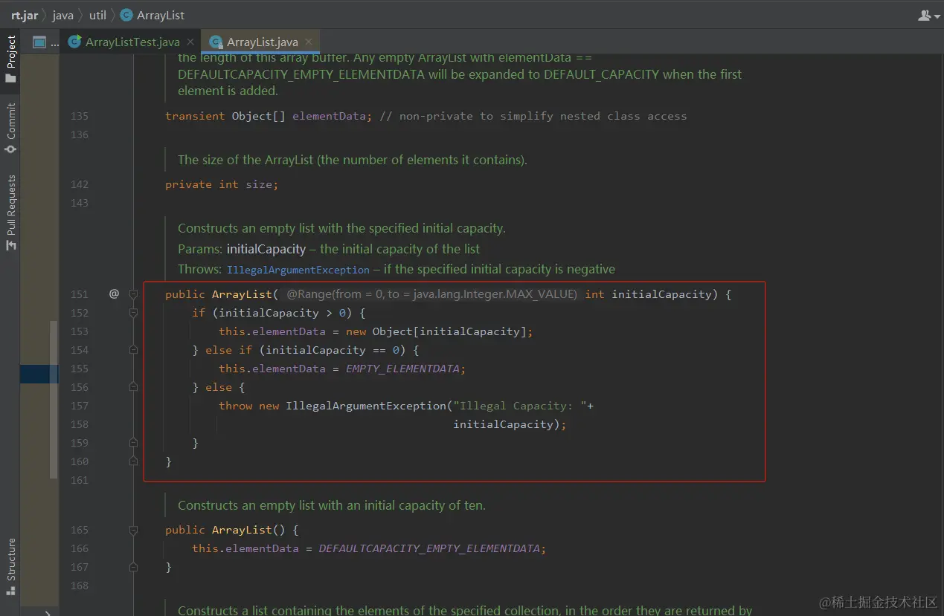Screen dimensions: 944x616
Task: Click line number 151 in the gutter
Action: click(x=80, y=294)
